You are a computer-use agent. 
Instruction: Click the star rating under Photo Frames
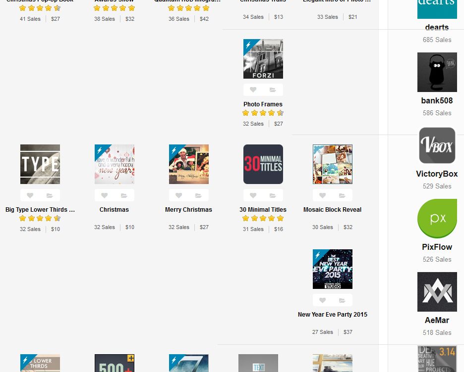click(x=263, y=113)
